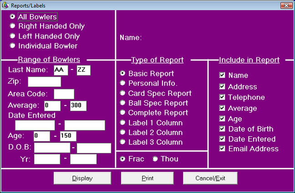Focus the Area Code text box
295x193 pixels.
pos(64,94)
